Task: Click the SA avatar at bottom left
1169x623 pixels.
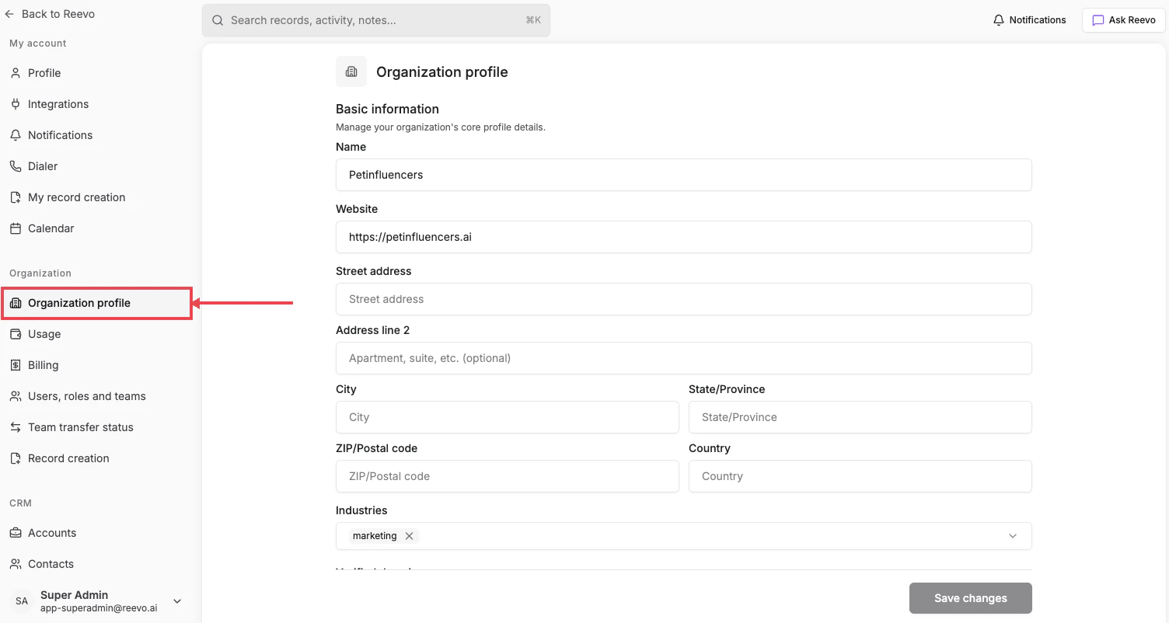Action: point(22,601)
